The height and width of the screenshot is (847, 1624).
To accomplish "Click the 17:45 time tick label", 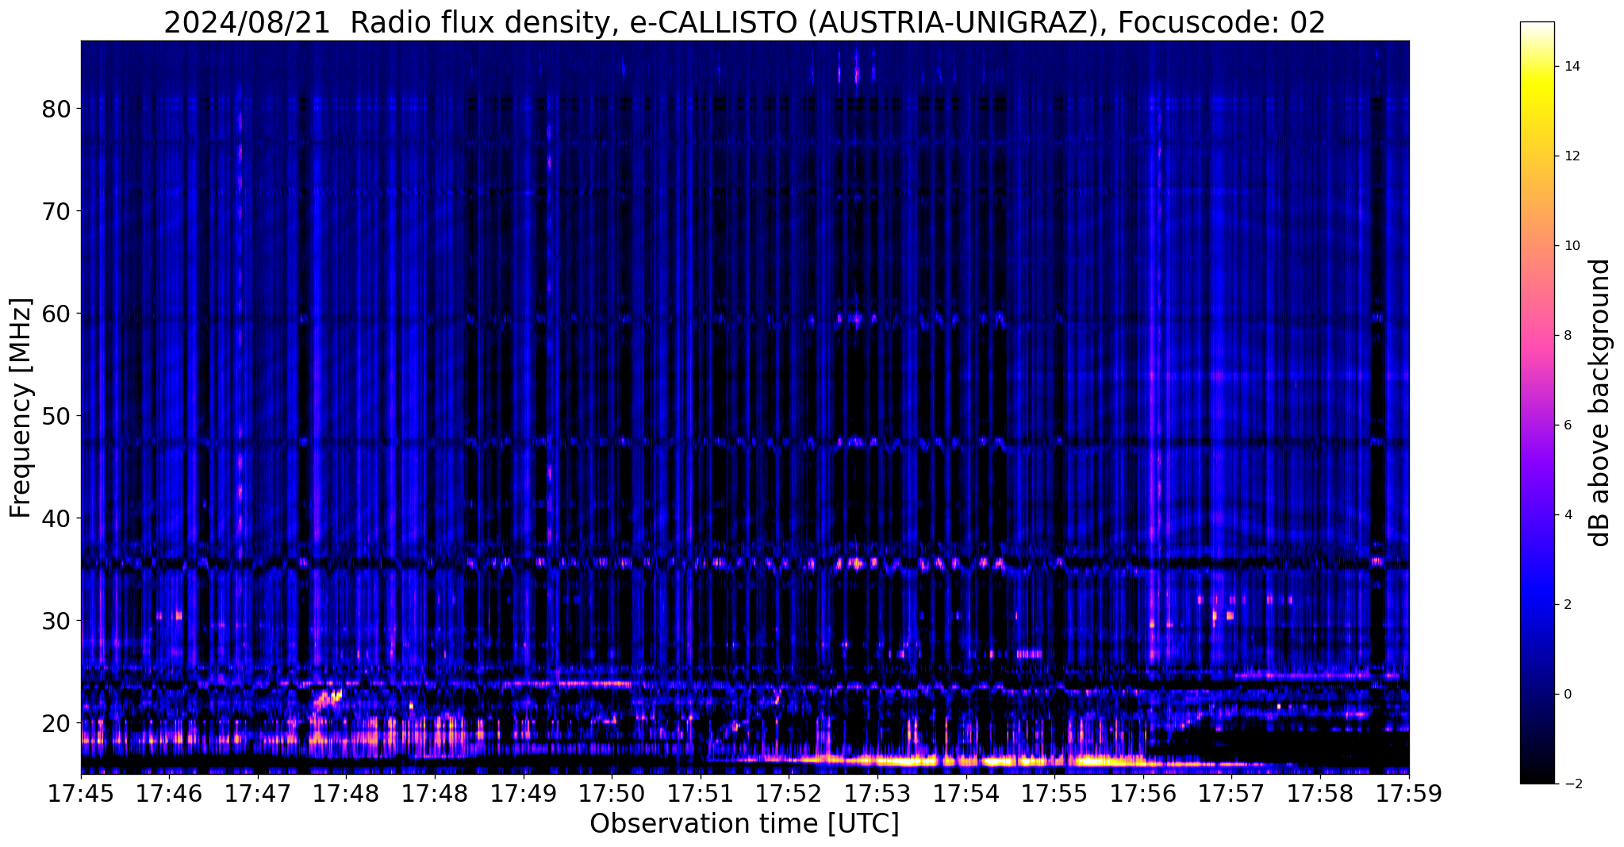I will (x=81, y=794).
